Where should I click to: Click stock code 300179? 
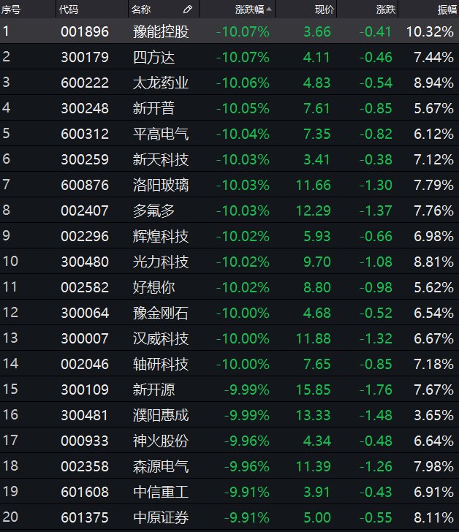[x=85, y=57]
